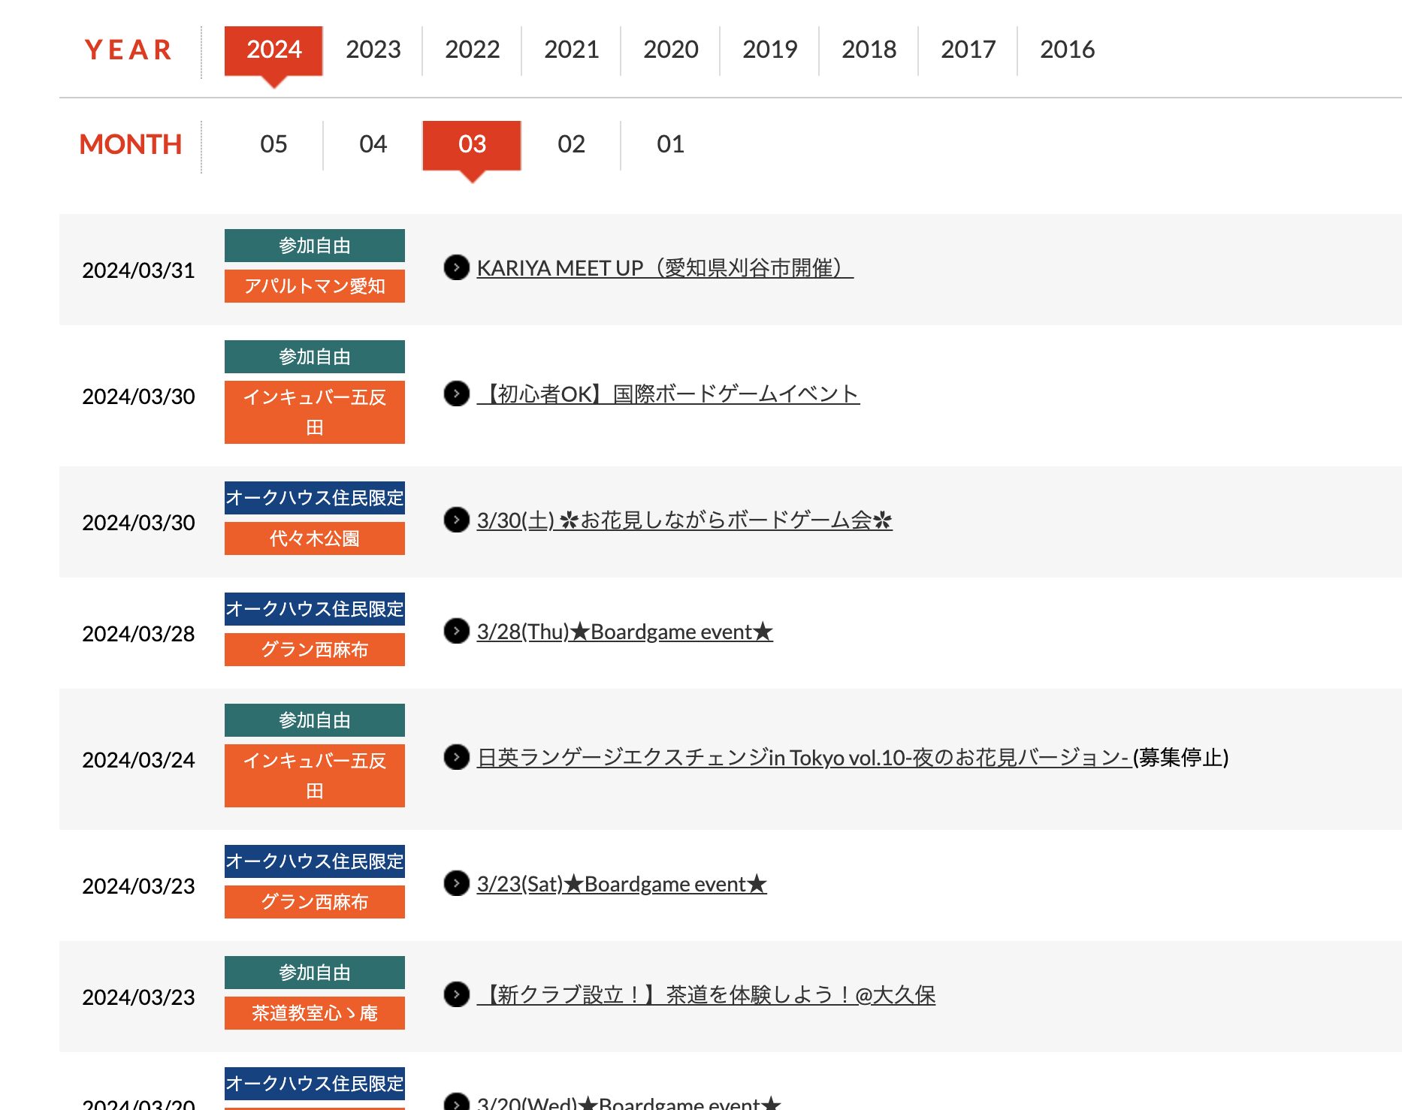Open 国際ボードゲームイベント event link

pyautogui.click(x=668, y=394)
